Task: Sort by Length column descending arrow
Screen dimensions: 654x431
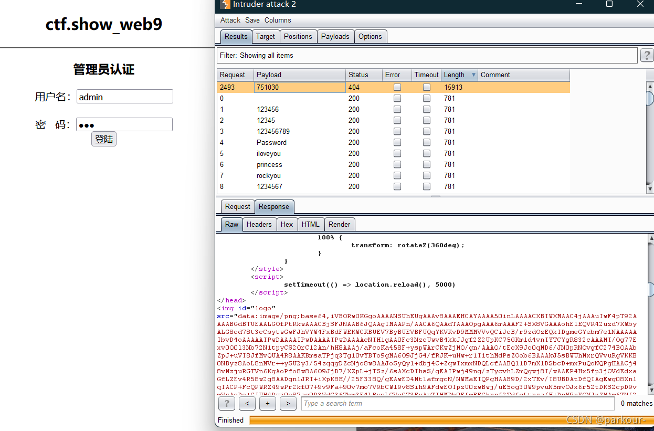Action: [473, 75]
